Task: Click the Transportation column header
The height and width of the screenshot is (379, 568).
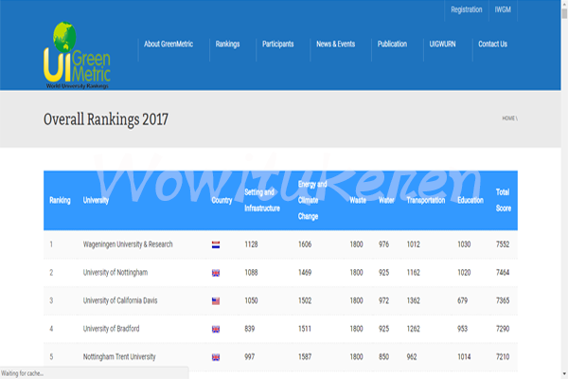Action: [426, 200]
